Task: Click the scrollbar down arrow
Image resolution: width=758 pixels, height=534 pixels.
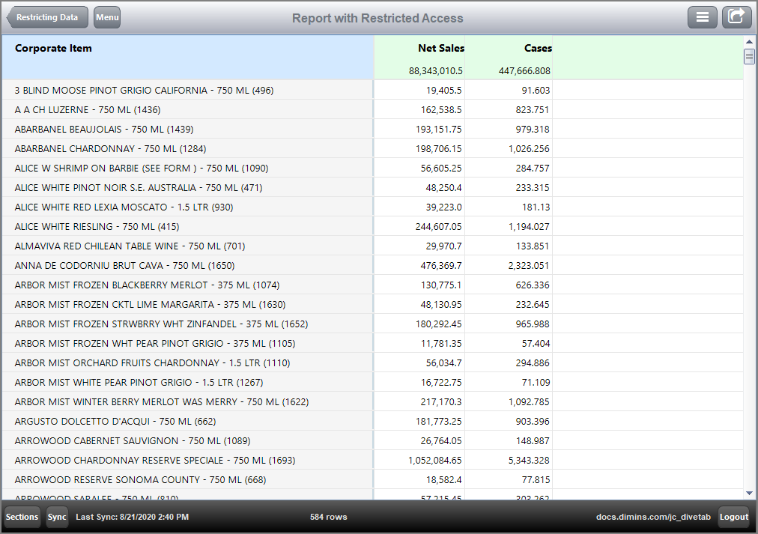Action: [749, 493]
